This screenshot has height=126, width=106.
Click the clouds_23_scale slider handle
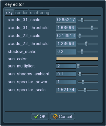pos(79,36)
